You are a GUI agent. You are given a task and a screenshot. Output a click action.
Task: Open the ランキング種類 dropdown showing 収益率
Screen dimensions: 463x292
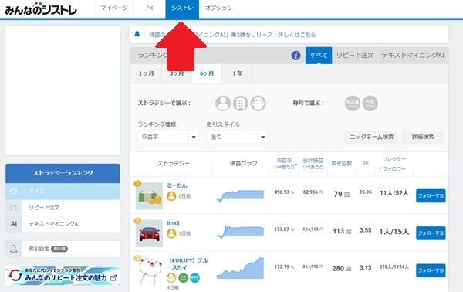point(168,138)
